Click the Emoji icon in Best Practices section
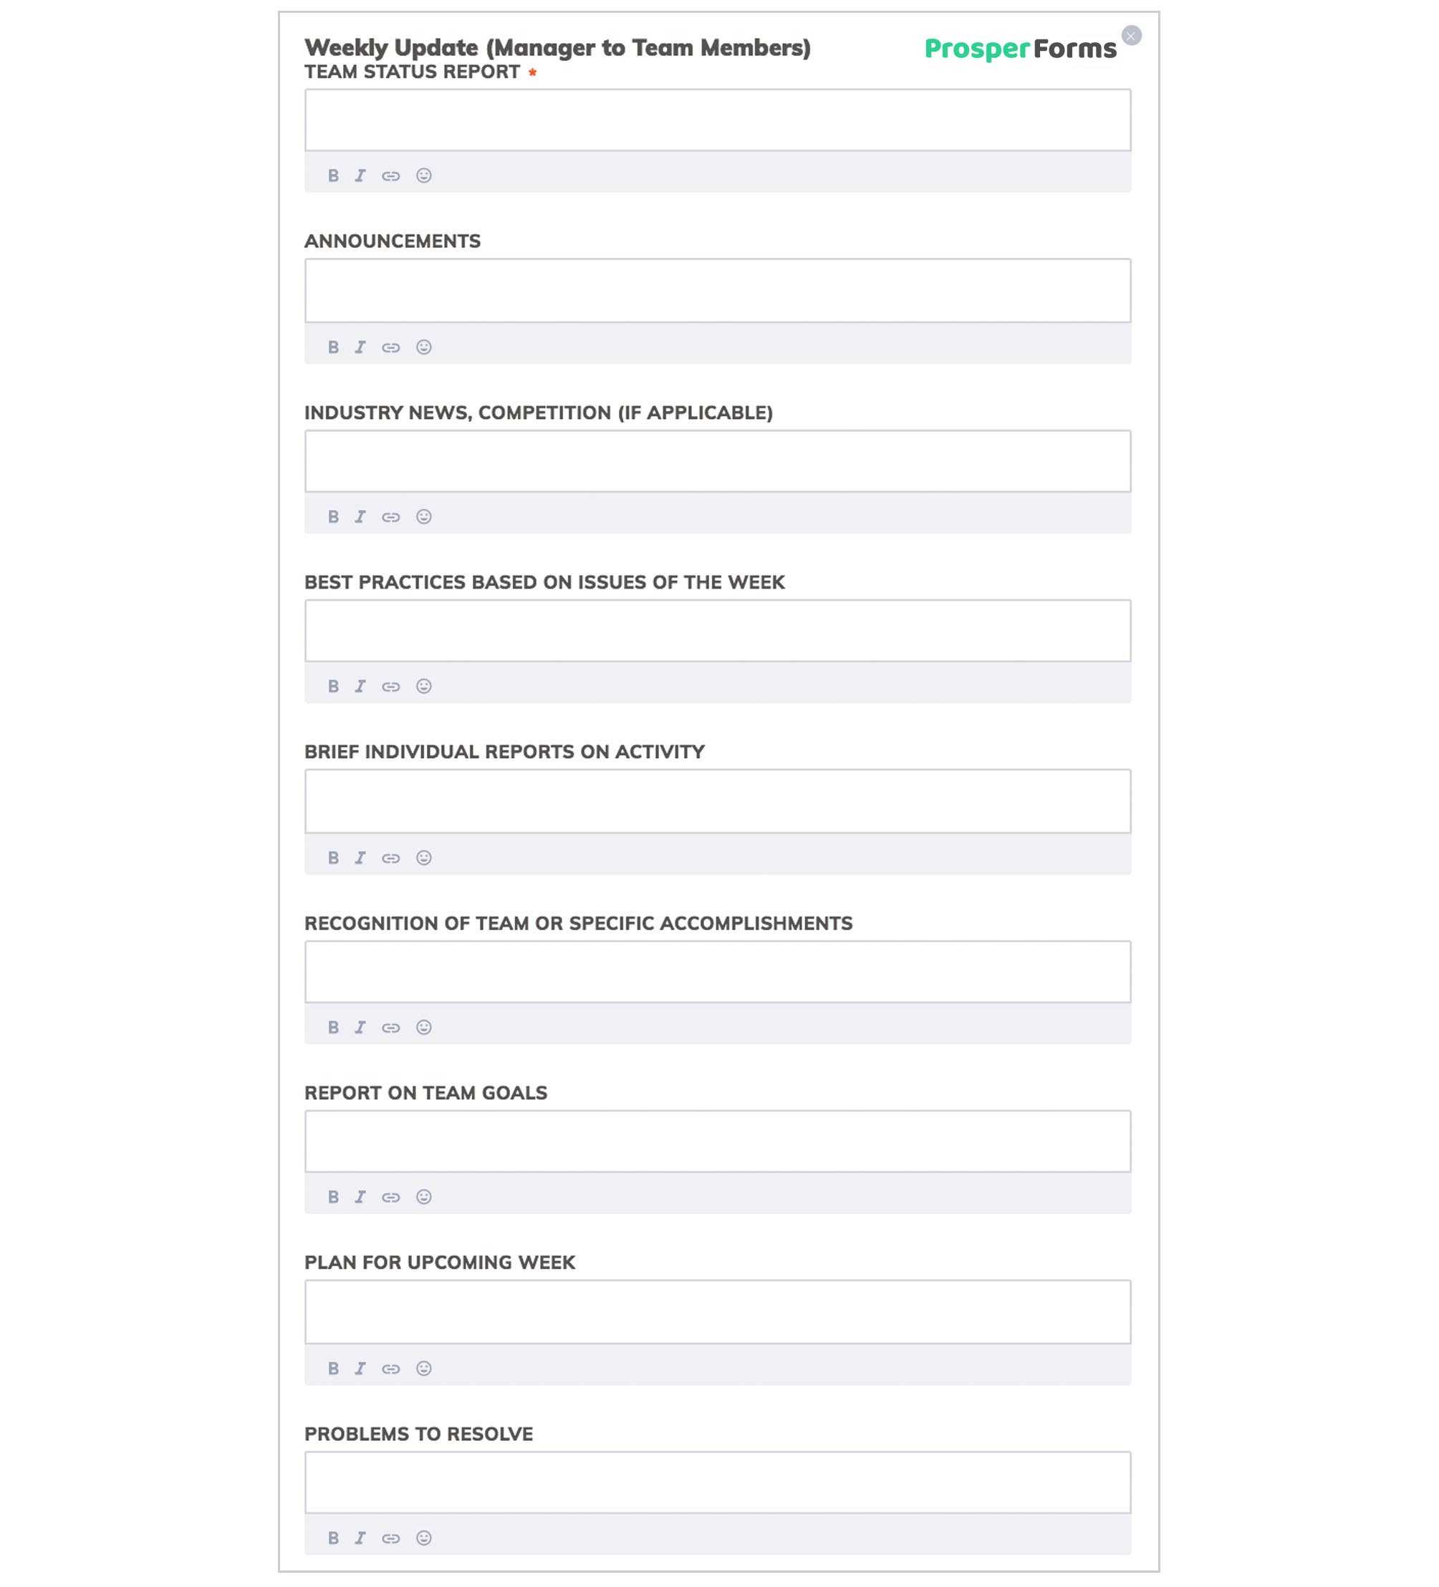This screenshot has width=1439, height=1587. [424, 687]
